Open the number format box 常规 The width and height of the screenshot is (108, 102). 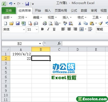102,29
